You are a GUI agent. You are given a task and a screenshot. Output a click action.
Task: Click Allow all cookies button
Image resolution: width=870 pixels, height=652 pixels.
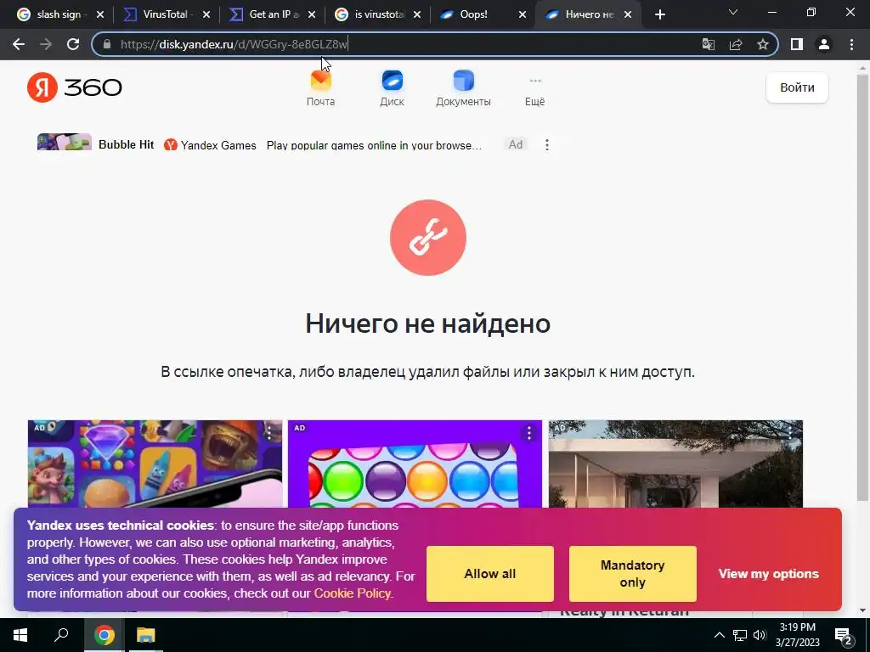(490, 574)
